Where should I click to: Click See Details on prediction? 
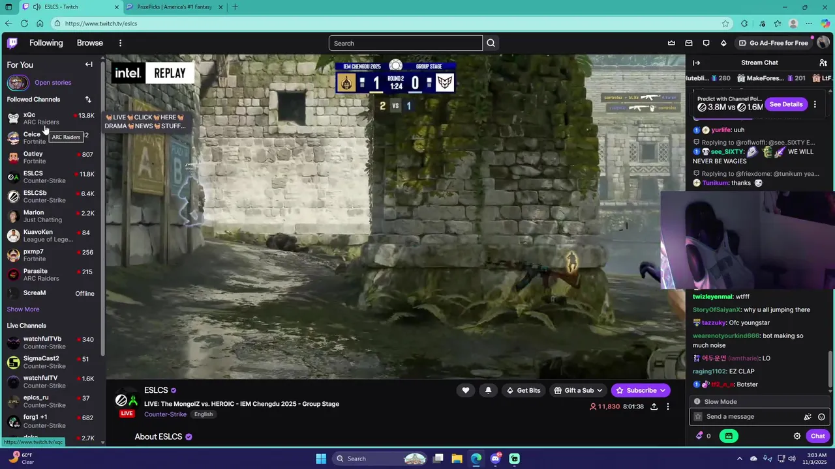pos(785,104)
